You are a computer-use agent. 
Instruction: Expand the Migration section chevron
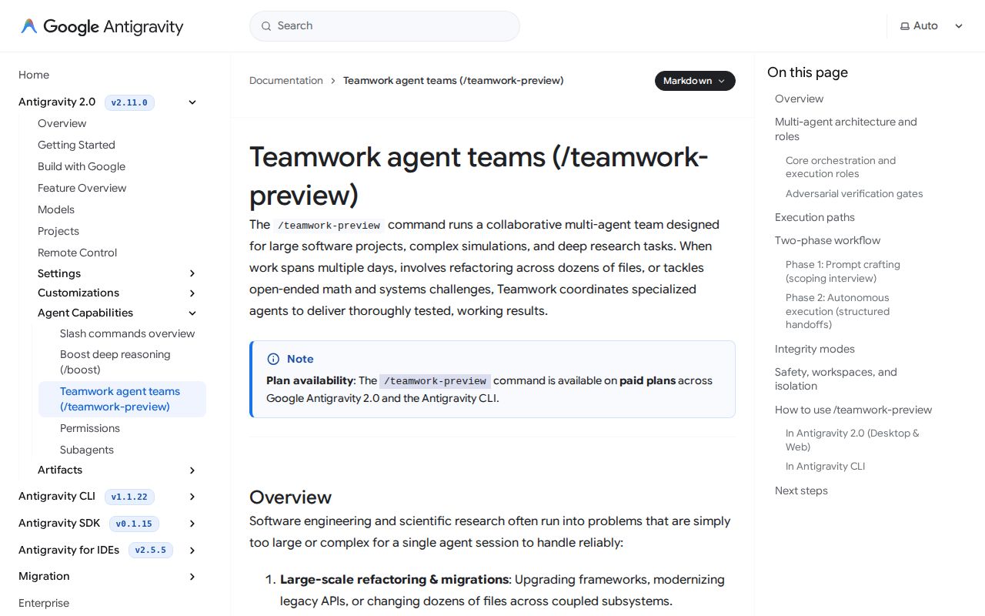[192, 577]
